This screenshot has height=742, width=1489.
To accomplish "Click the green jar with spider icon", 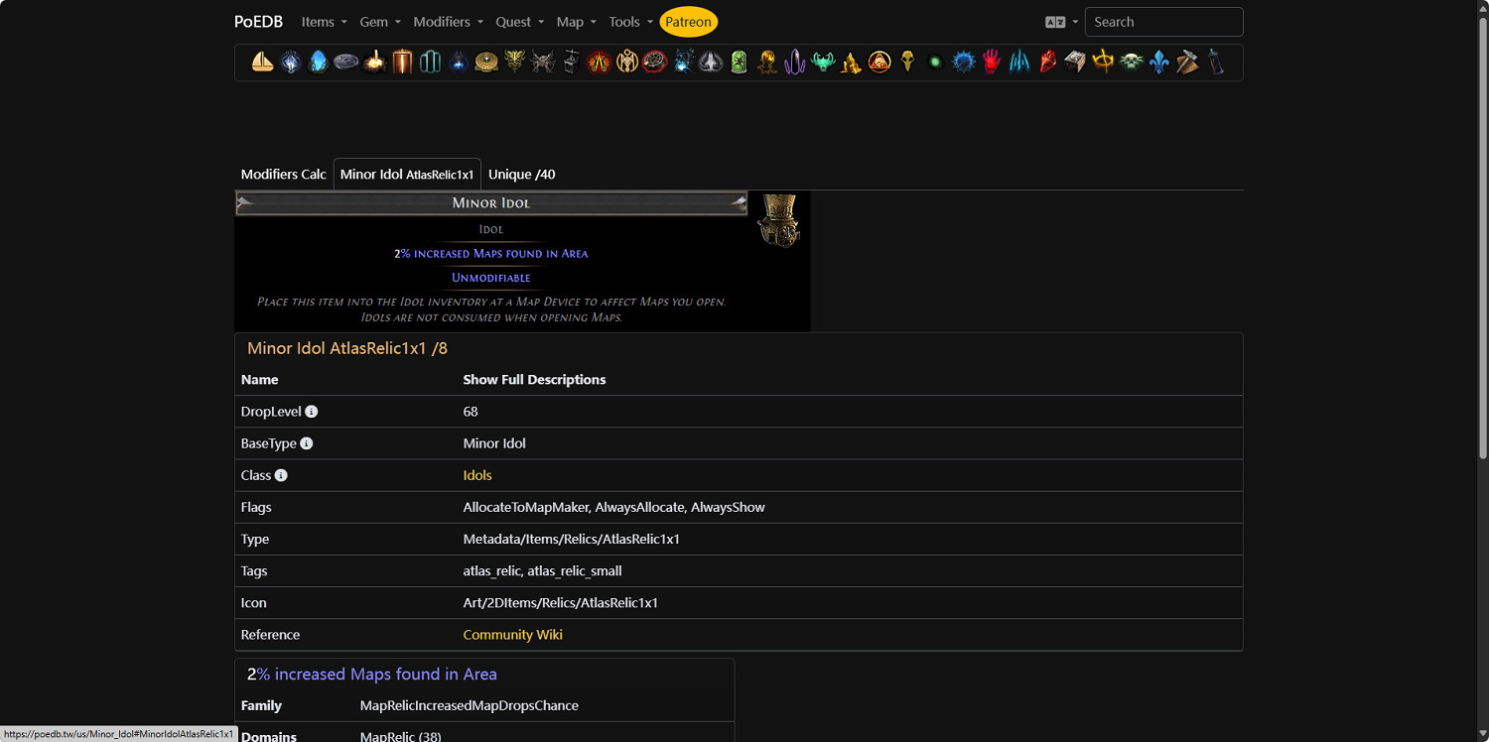I will [x=740, y=62].
